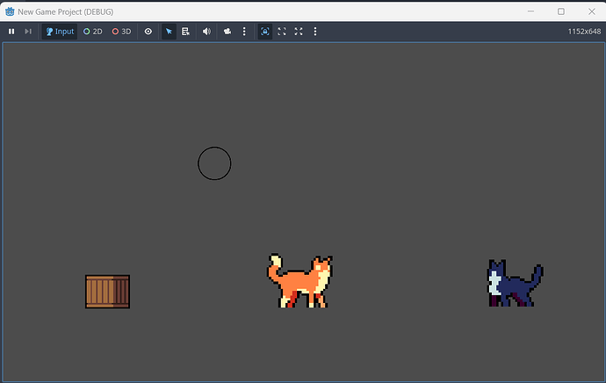
Task: Open embed options three-dot menu
Action: [315, 32]
